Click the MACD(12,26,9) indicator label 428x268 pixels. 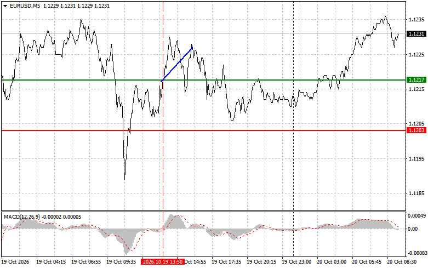tap(22, 217)
